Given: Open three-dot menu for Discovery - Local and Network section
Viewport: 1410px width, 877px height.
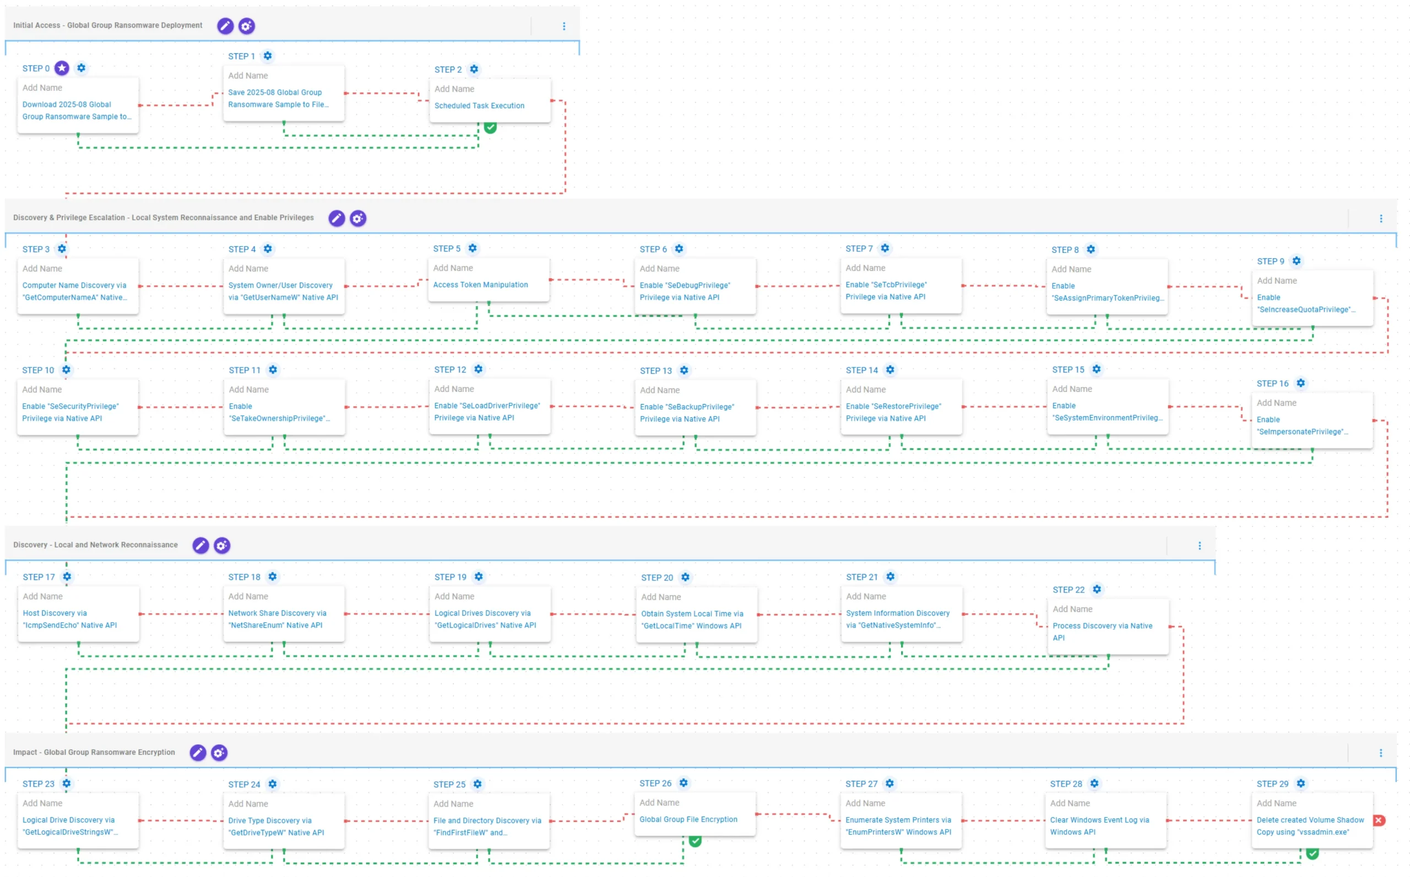Looking at the screenshot, I should pos(1200,546).
